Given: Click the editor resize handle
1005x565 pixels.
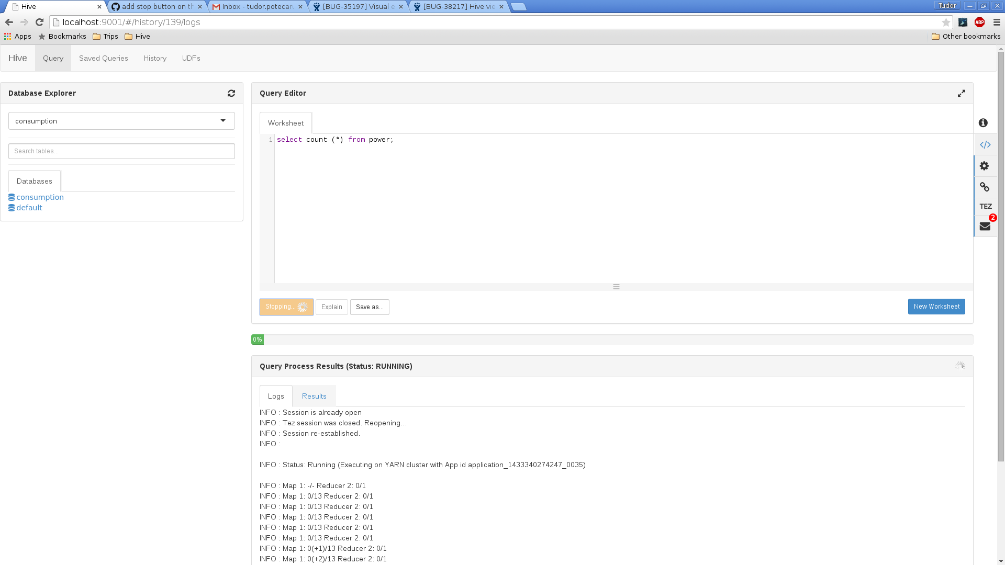Looking at the screenshot, I should pyautogui.click(x=616, y=287).
